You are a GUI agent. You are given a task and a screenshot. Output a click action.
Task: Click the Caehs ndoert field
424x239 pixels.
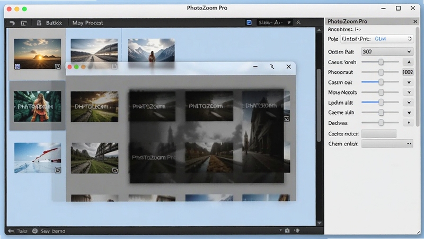379,134
